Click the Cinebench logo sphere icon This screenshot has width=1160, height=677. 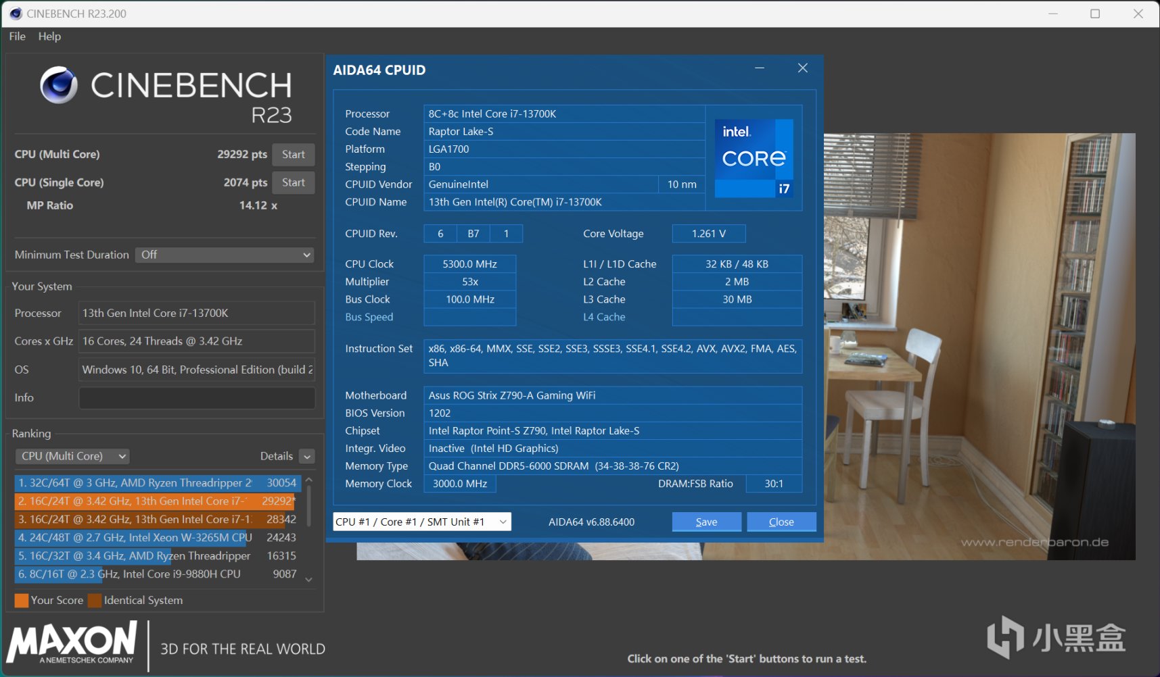click(x=59, y=85)
